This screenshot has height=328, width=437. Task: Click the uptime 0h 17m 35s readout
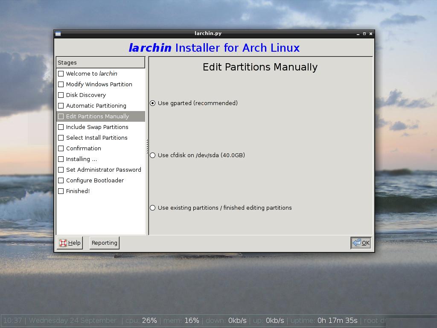(x=324, y=321)
